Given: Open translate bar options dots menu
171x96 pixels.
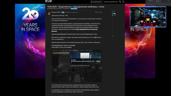Looking at the screenshot, I should click(167, 1).
